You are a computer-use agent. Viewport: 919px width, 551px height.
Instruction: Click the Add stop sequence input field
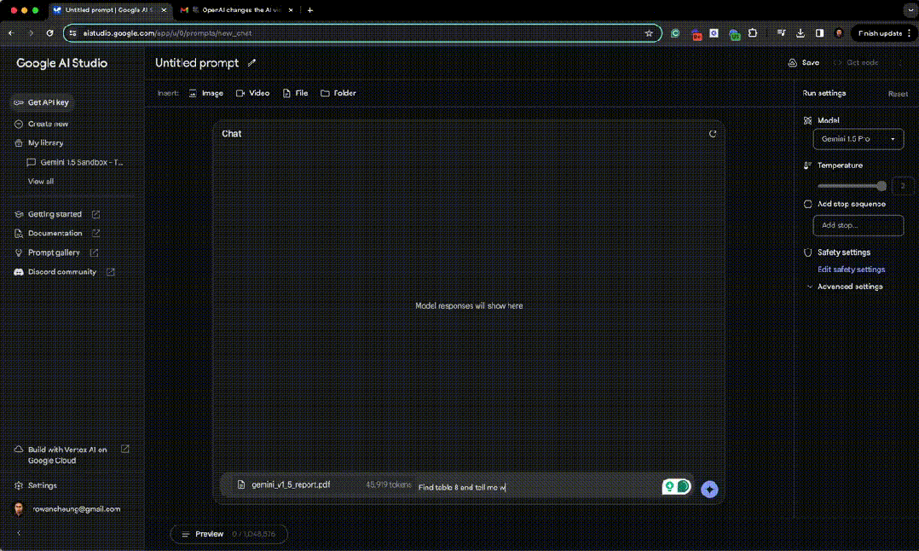point(858,225)
